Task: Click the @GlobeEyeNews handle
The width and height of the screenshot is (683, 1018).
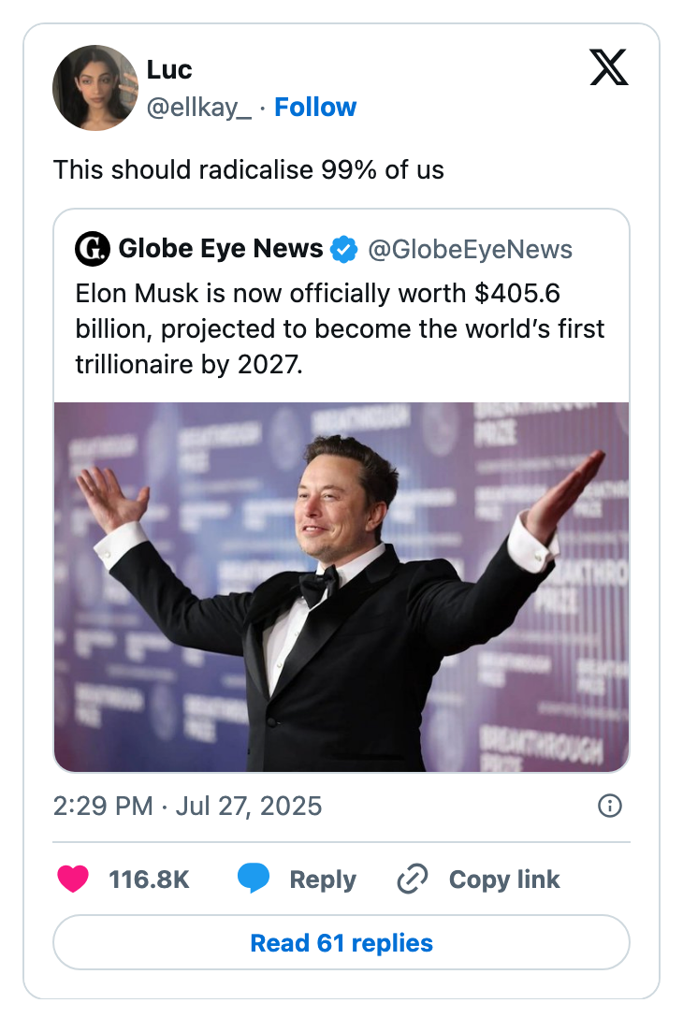Action: point(470,249)
